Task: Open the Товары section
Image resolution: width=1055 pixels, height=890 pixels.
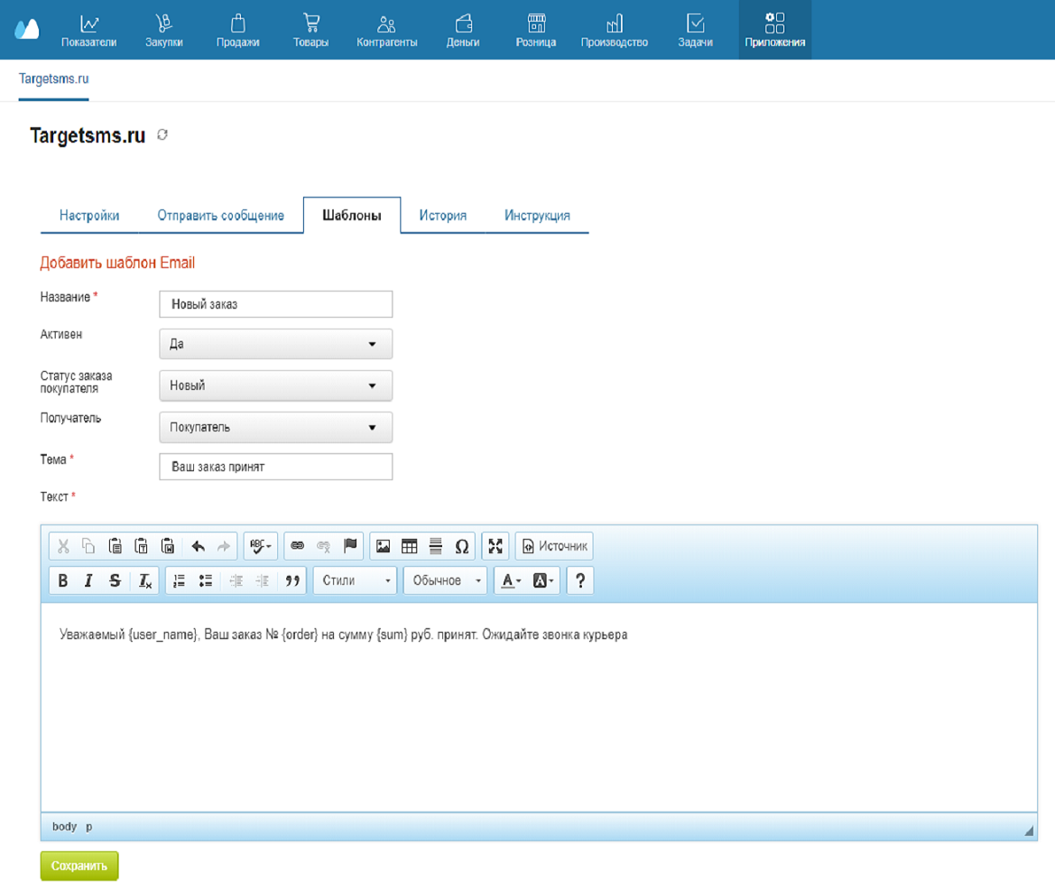Action: click(310, 30)
